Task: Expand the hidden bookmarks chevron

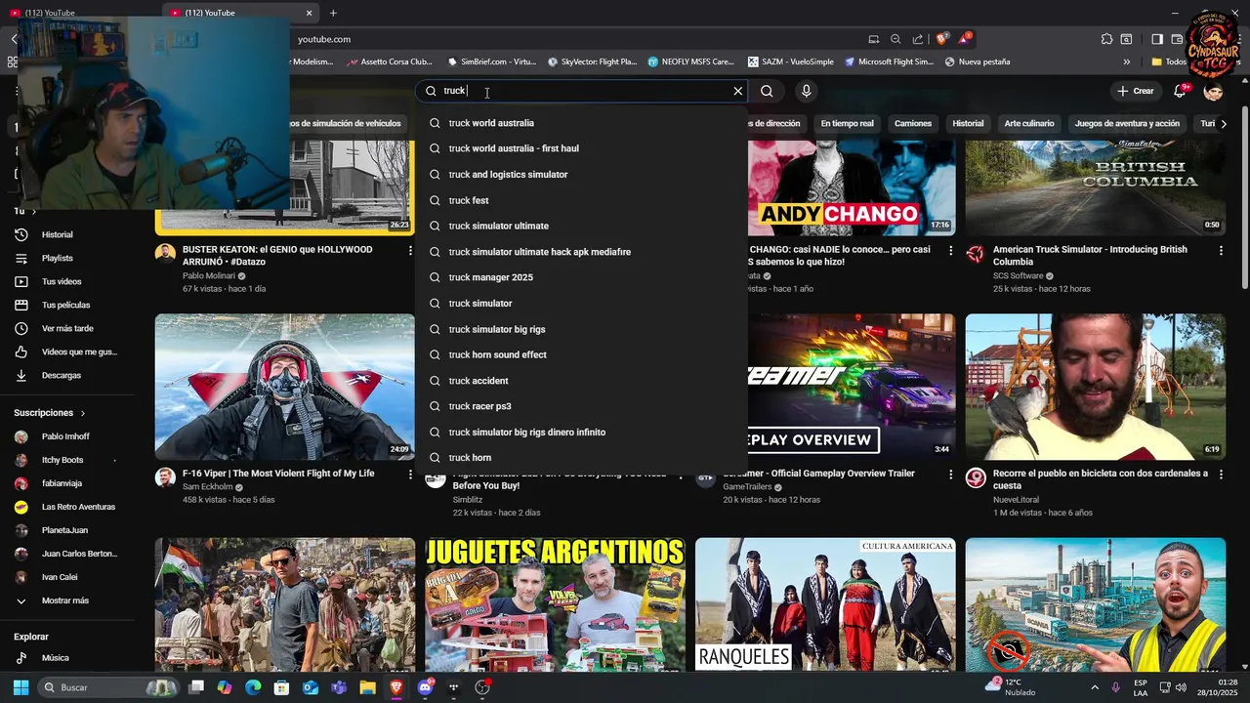Action: (x=1126, y=62)
